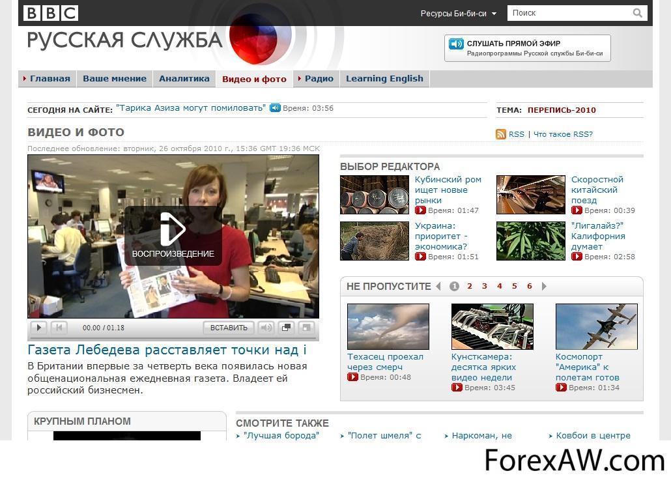Click the robotic piano thumbnail
The image size is (671, 484).
(x=492, y=326)
